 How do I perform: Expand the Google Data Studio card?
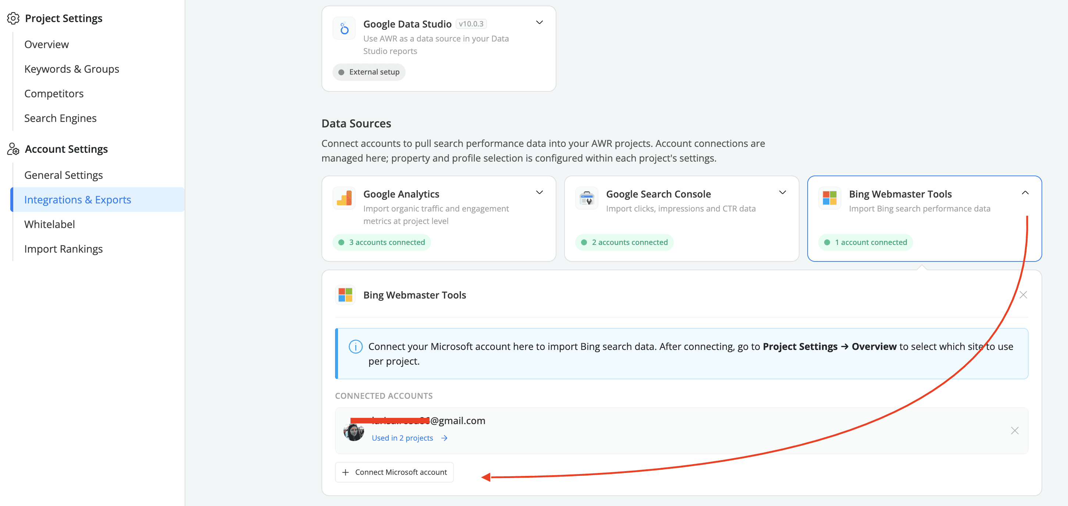pyautogui.click(x=540, y=22)
